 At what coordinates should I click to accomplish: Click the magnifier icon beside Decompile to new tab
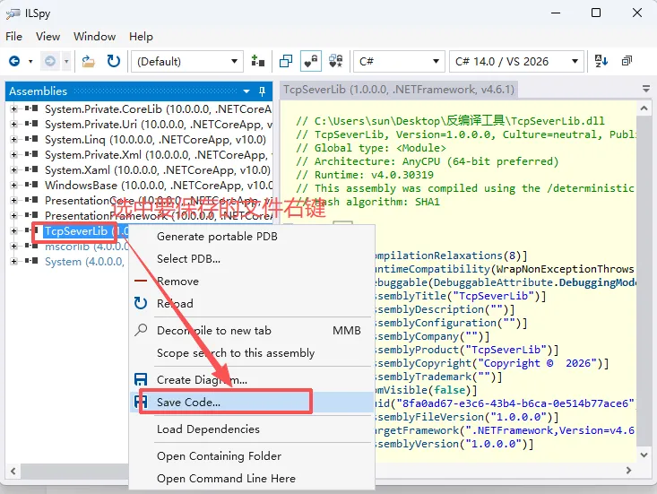(x=141, y=330)
